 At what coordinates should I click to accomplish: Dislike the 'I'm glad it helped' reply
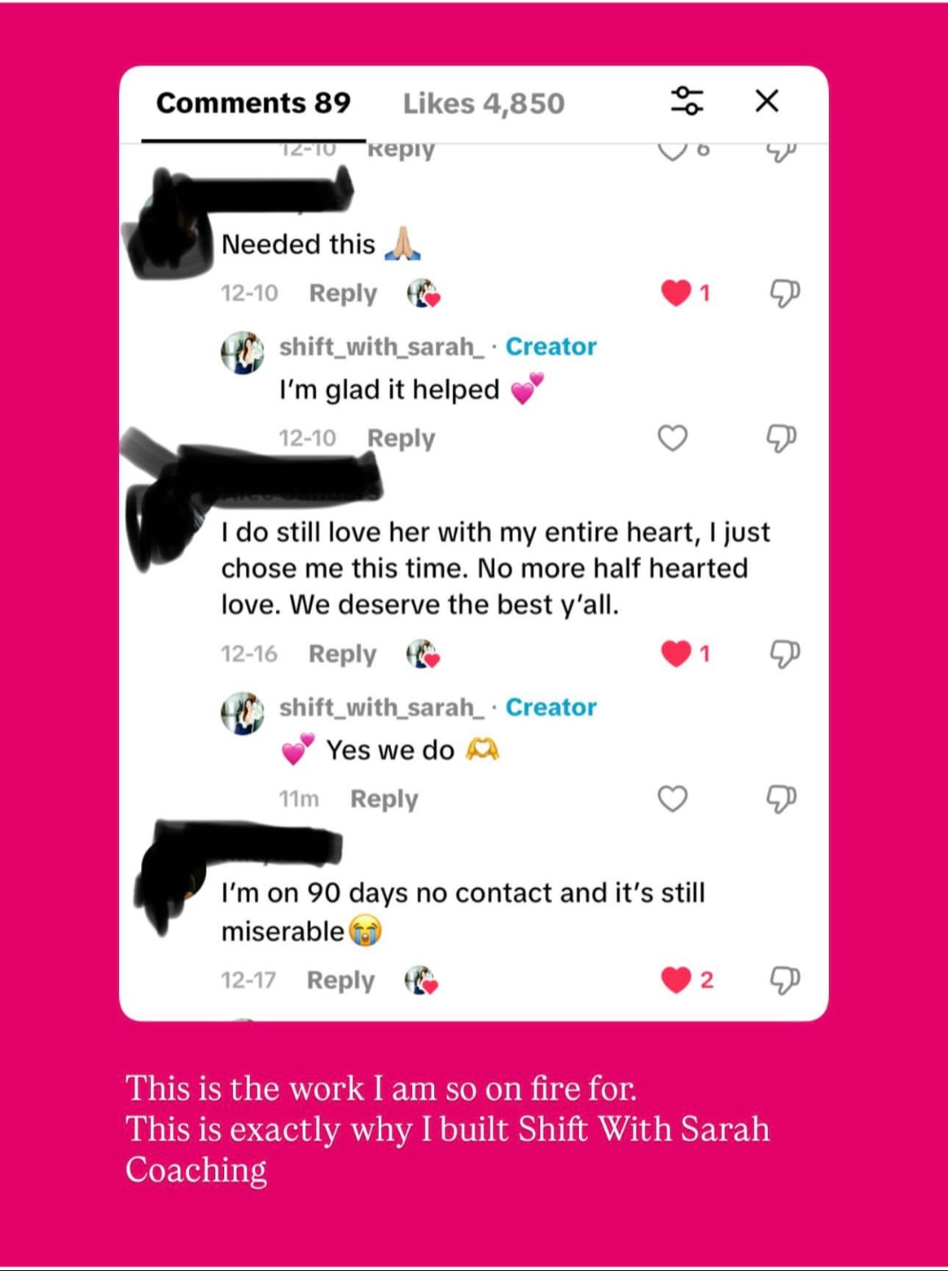click(782, 438)
